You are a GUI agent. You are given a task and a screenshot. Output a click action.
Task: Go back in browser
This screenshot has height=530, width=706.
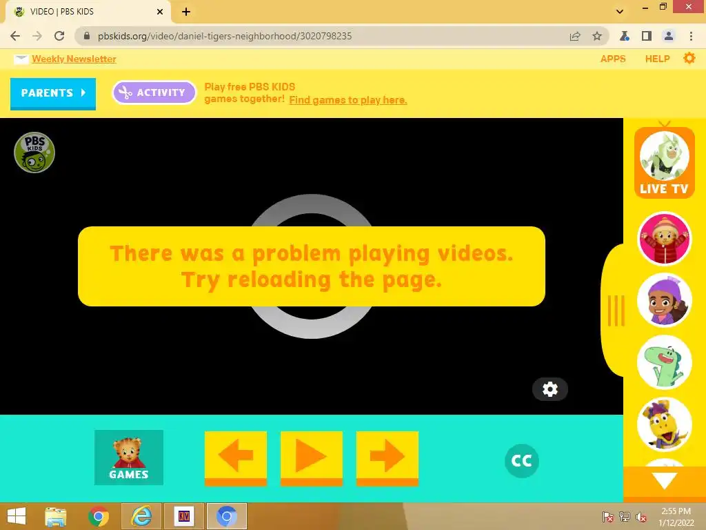pos(15,36)
